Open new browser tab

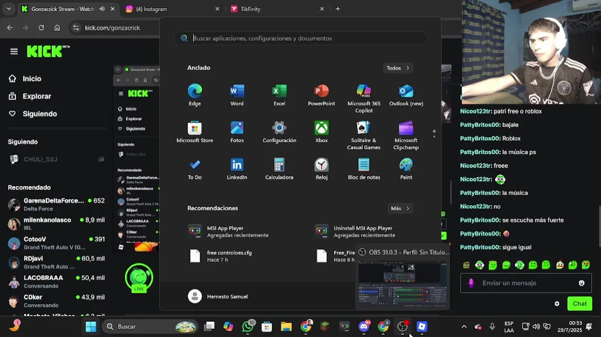(x=338, y=9)
